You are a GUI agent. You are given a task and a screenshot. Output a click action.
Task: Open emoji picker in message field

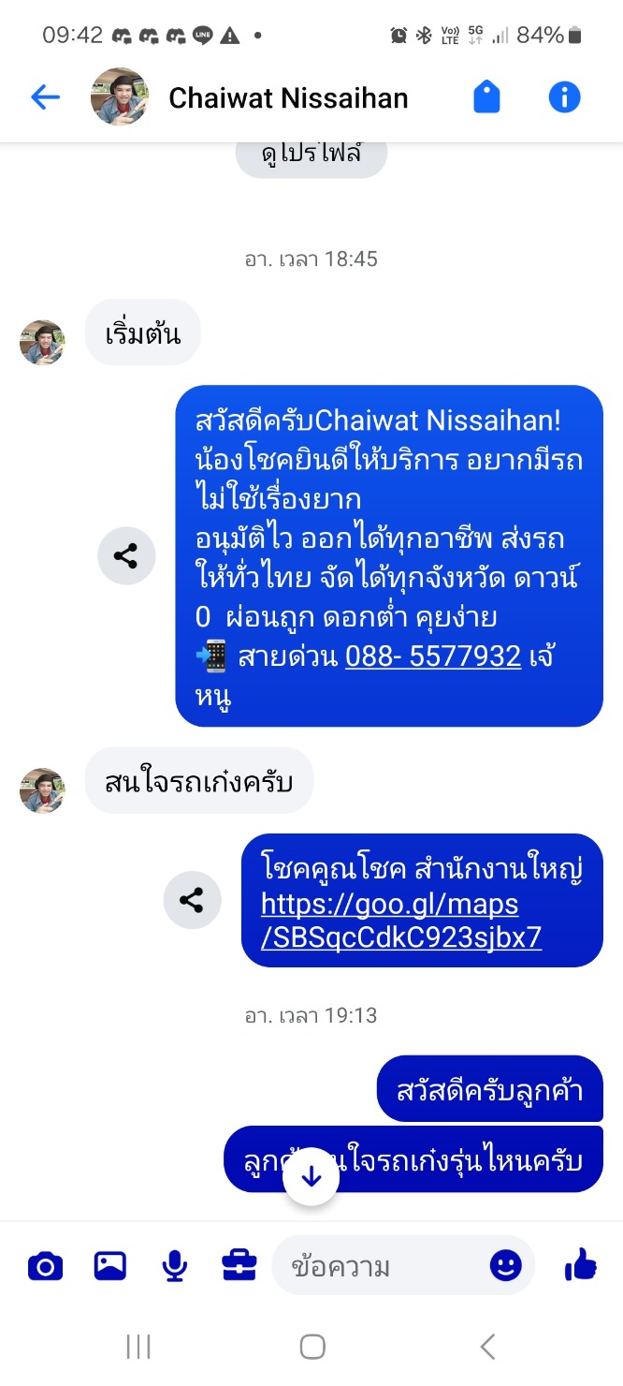pyautogui.click(x=505, y=1266)
